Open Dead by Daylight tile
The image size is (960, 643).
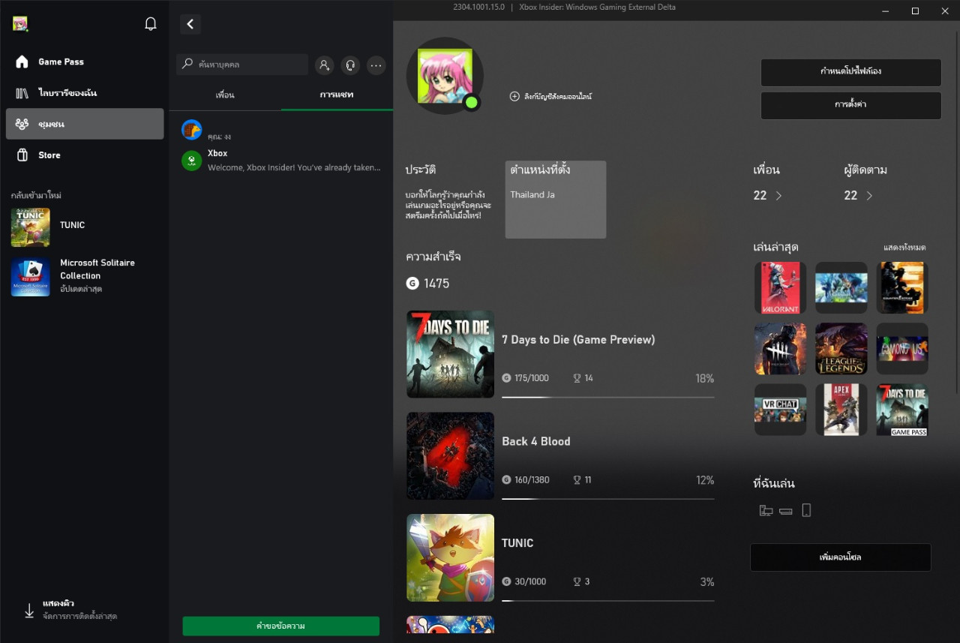point(780,349)
